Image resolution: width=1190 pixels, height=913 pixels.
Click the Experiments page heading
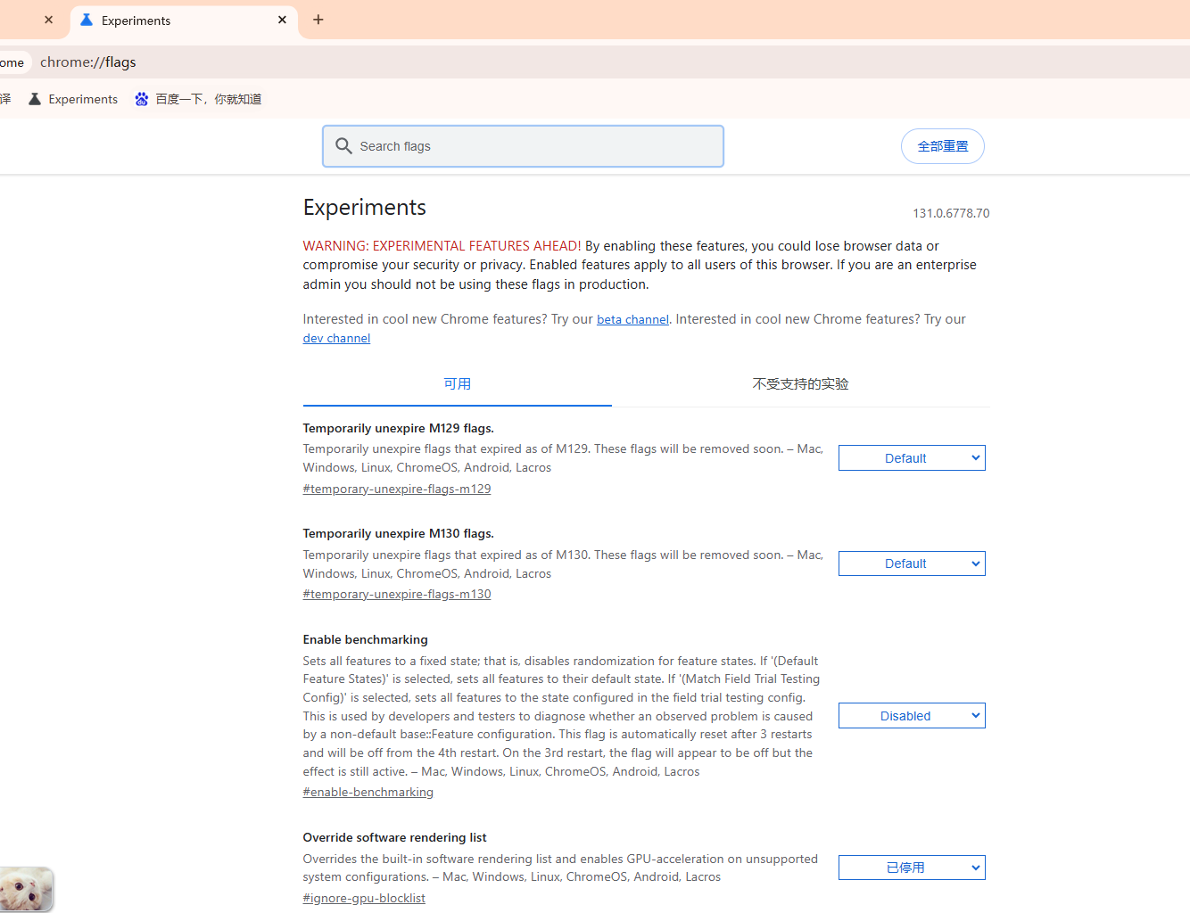(365, 207)
